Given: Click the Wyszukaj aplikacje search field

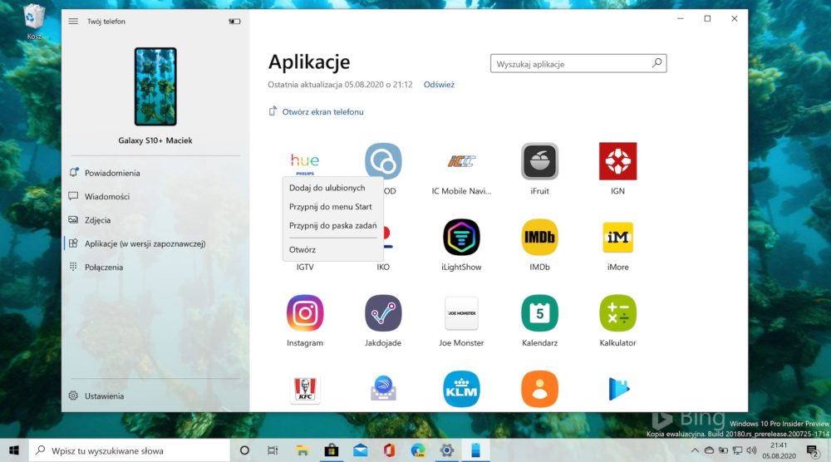Looking at the screenshot, I should click(578, 64).
